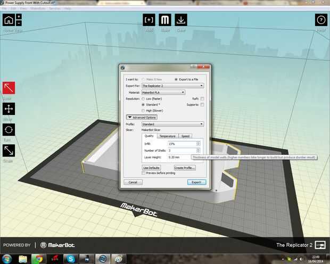Click the Export button
Screen dimensions: 330x264
tap(196, 182)
